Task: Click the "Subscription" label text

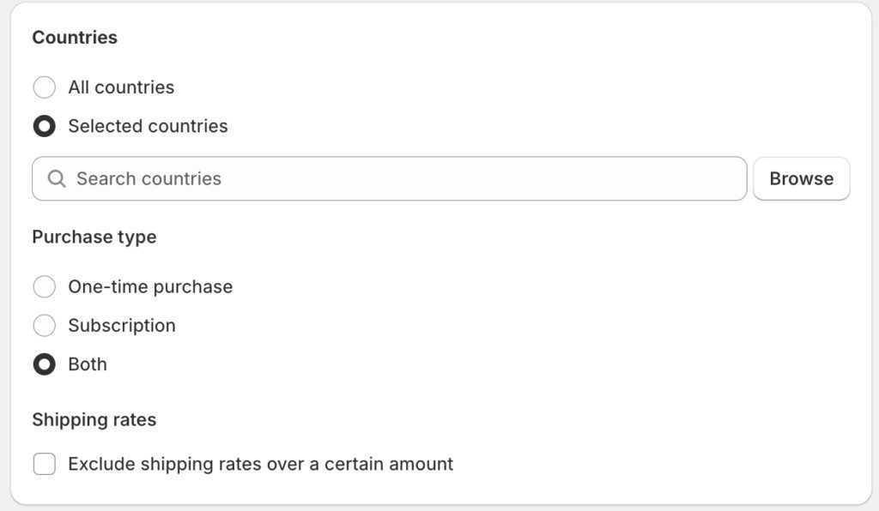Action: [122, 326]
